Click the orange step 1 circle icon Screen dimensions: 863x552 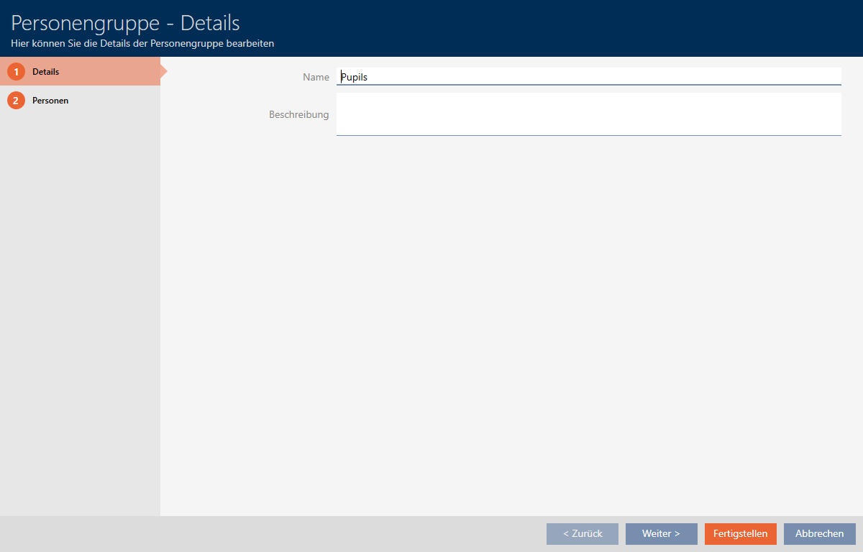[x=16, y=72]
